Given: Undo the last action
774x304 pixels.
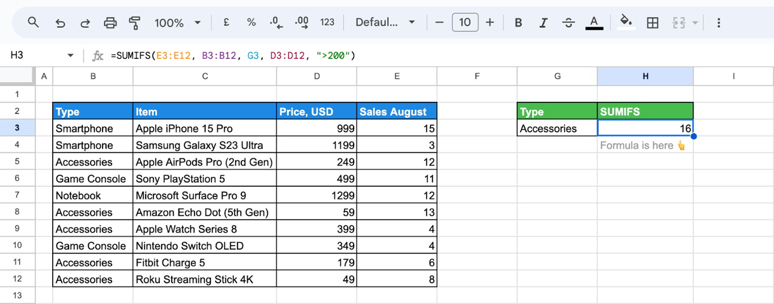Looking at the screenshot, I should click(x=60, y=23).
